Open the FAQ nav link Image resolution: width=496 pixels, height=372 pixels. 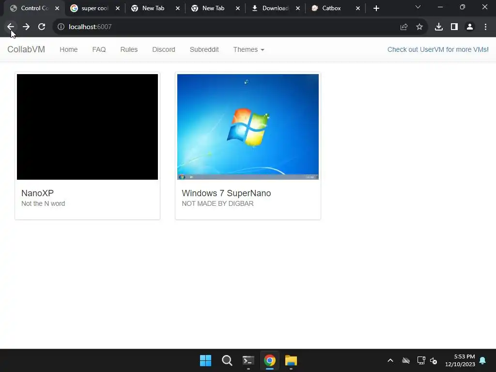point(99,49)
